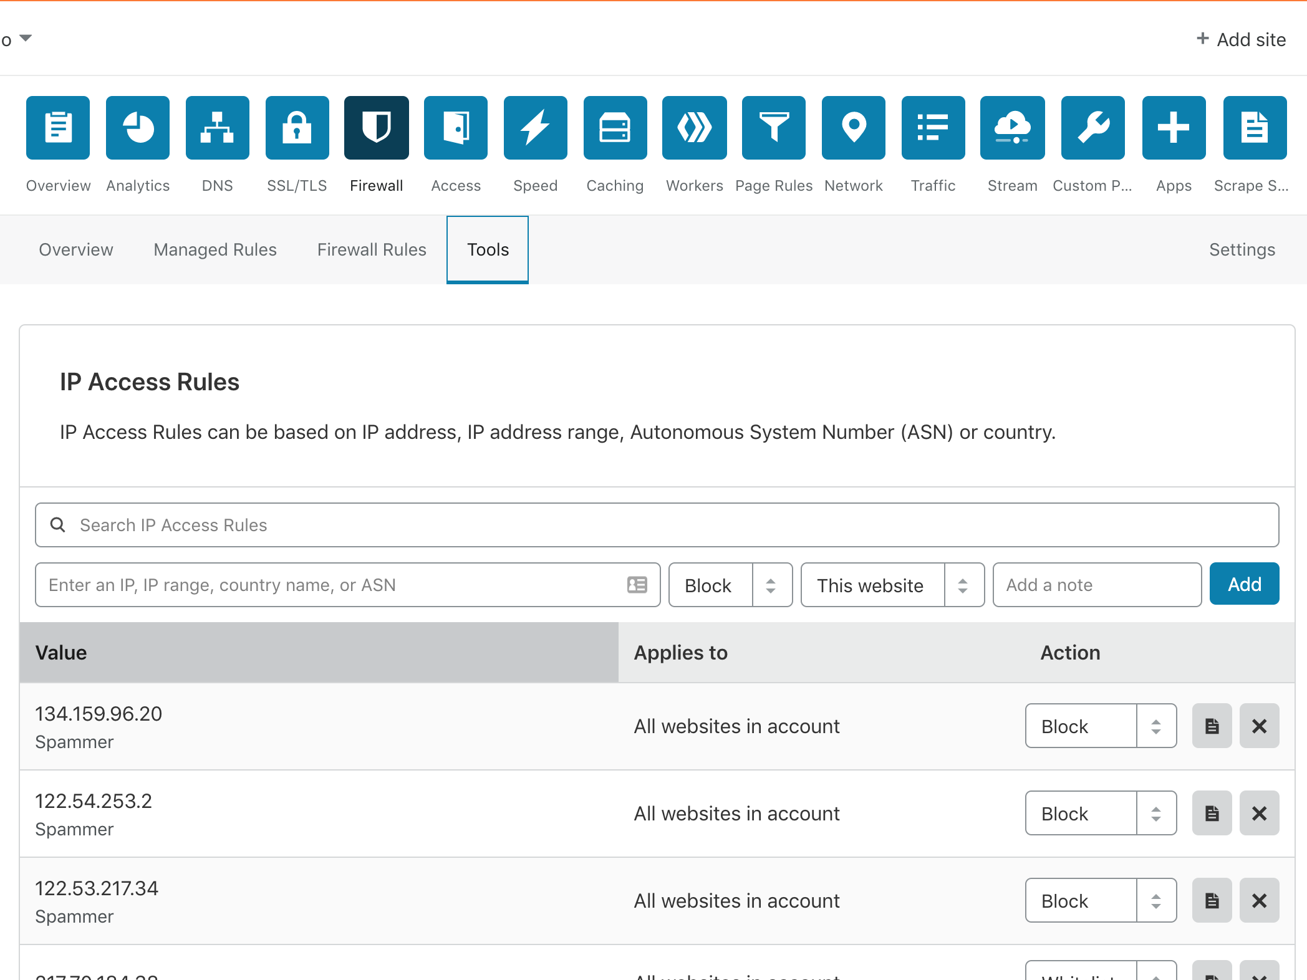Screen dimensions: 1307x980
Task: Open the DNS section icon
Action: pos(217,128)
